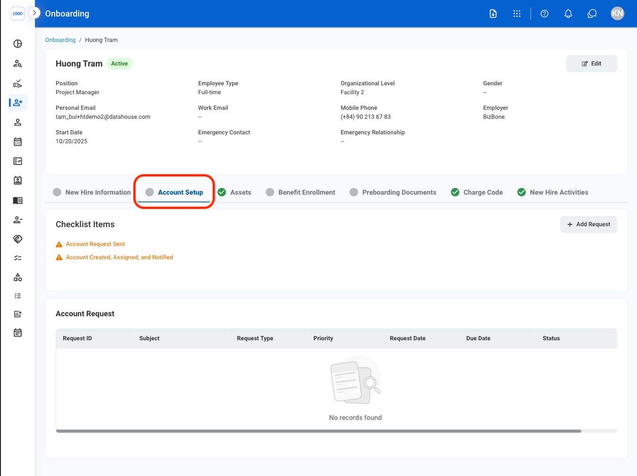Open the KN user avatar menu
This screenshot has height=476, width=637.
click(617, 13)
